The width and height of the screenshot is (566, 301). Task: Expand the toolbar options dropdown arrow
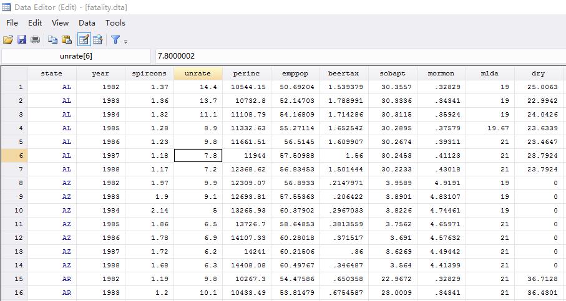[x=125, y=42]
